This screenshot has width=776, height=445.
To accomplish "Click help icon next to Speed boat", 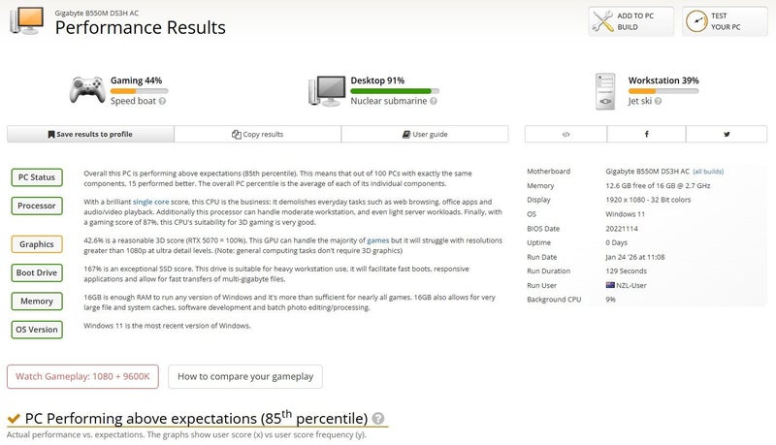I will tap(162, 101).
